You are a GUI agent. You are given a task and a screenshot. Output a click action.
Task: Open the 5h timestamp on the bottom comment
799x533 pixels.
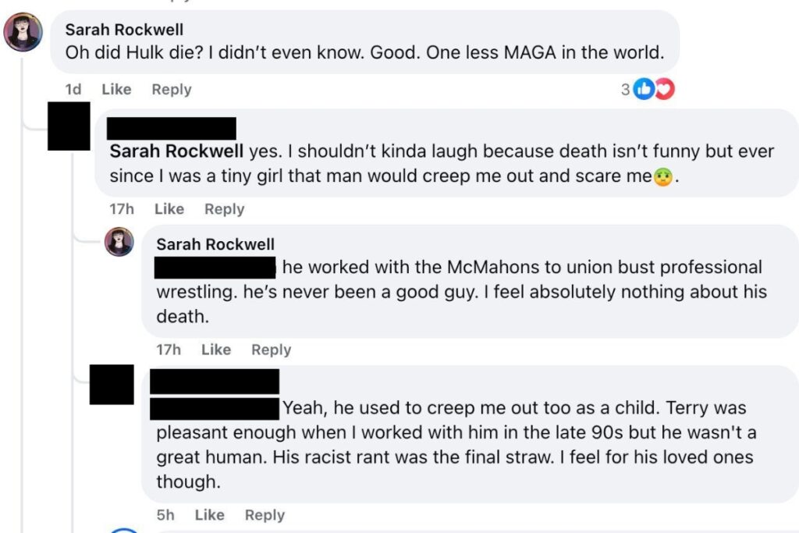click(164, 515)
